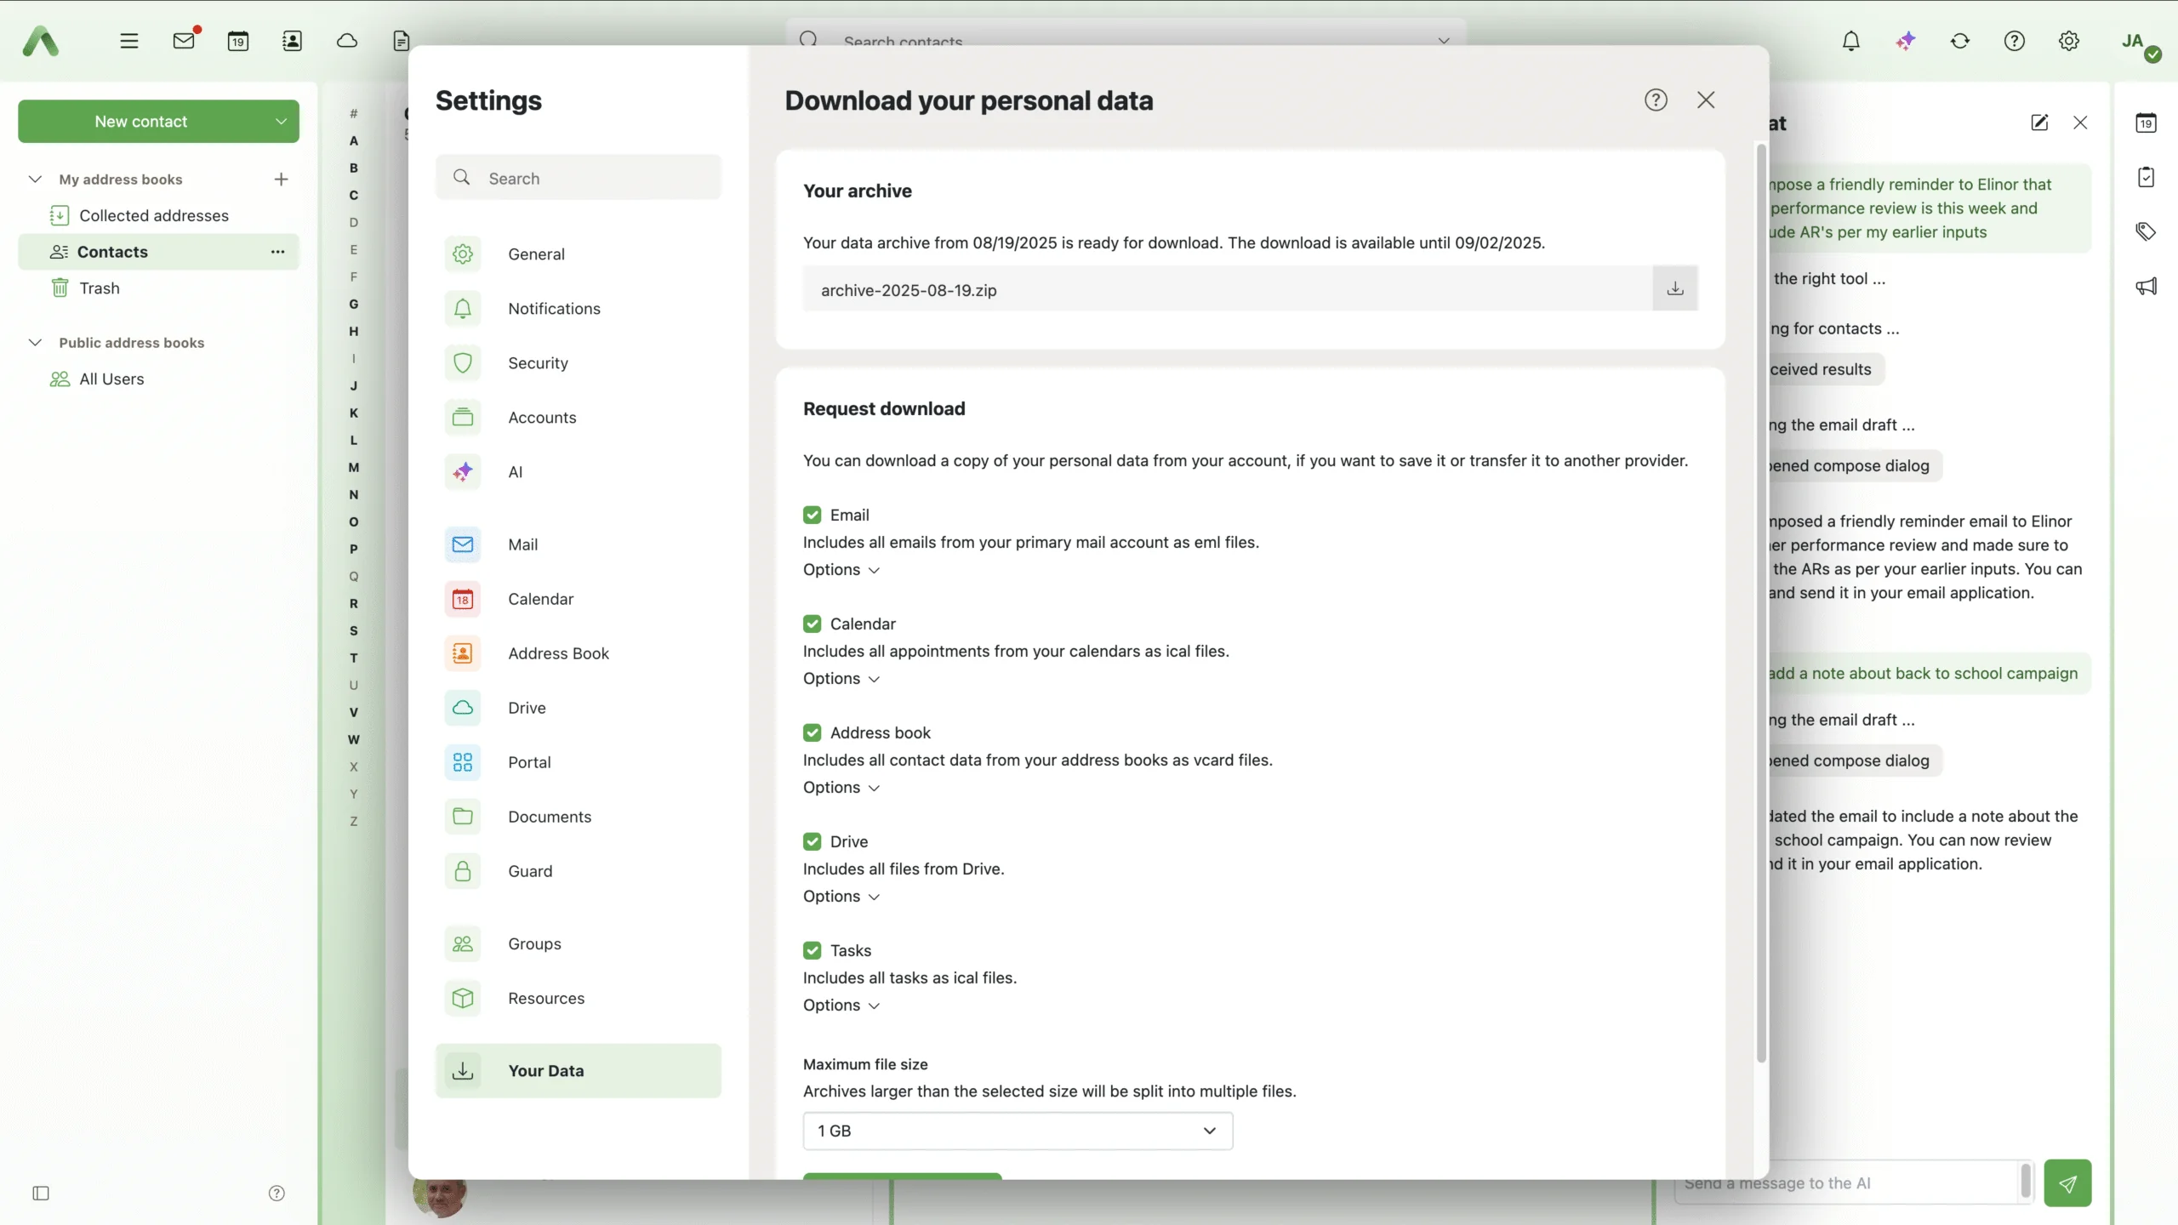This screenshot has height=1225, width=2178.
Task: Open the help icon in settings header
Action: 1655,100
